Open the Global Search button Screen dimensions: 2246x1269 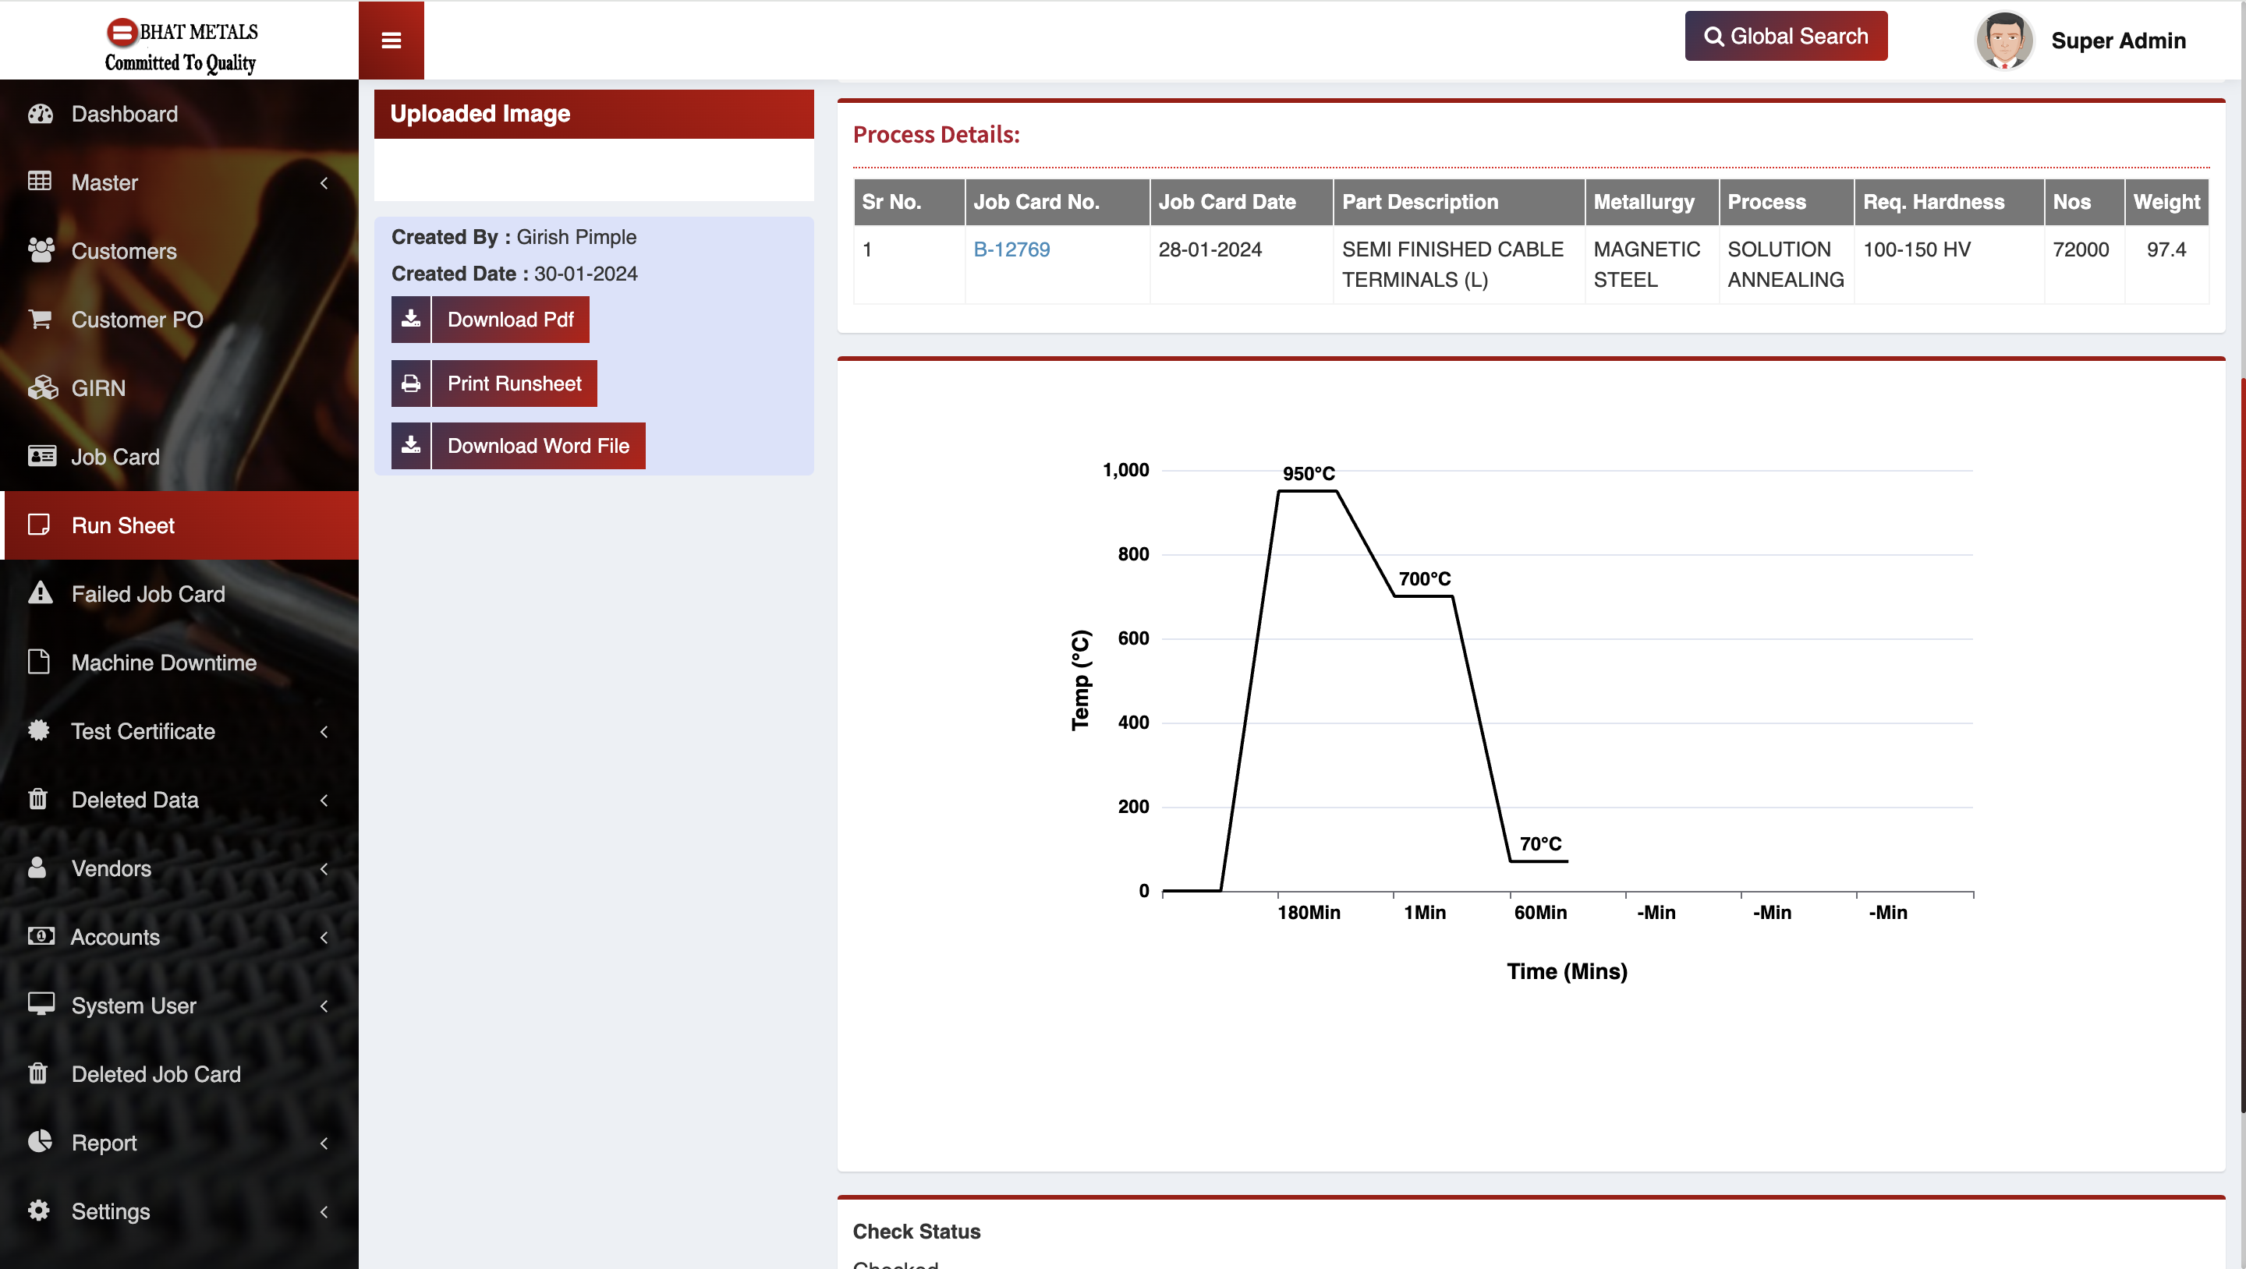coord(1786,37)
